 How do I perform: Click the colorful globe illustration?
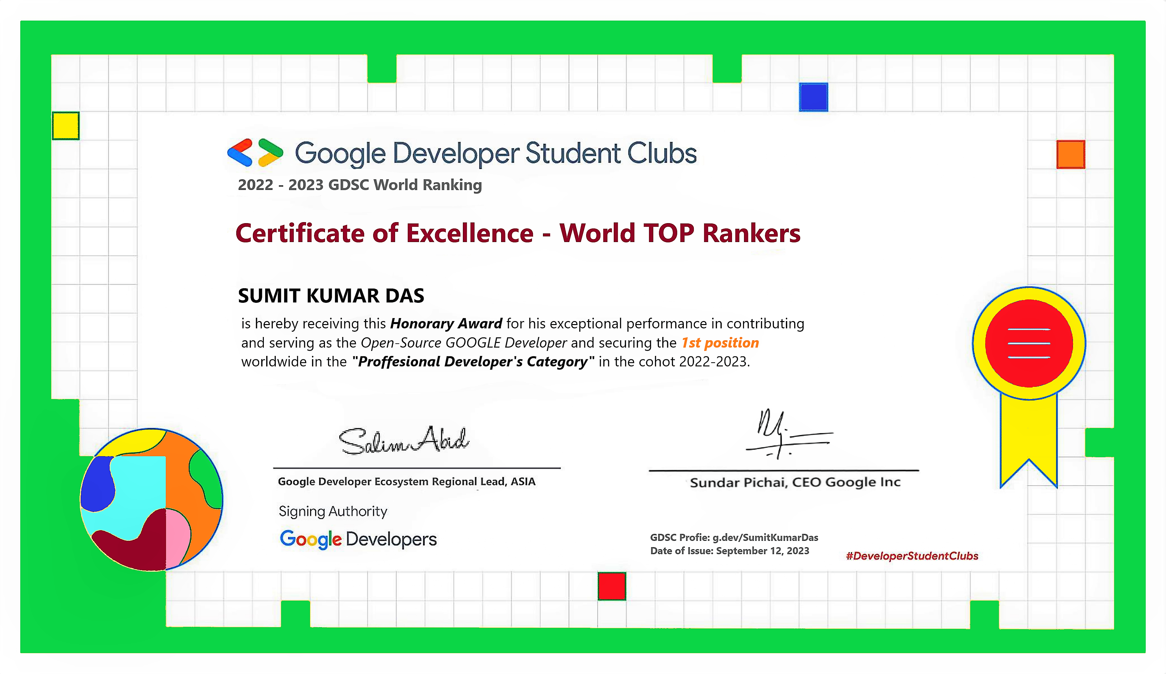151,499
